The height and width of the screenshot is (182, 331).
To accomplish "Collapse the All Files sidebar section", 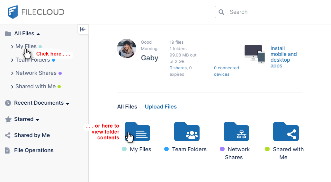I will (x=38, y=34).
